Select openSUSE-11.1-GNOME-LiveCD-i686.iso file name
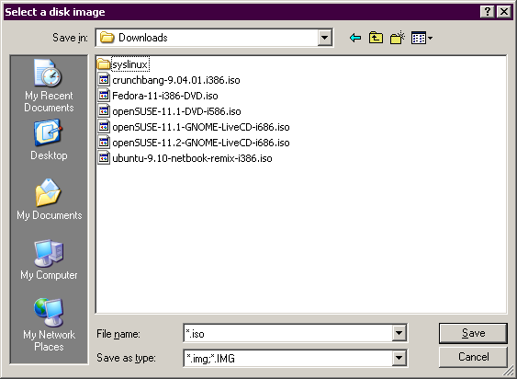Viewport: 517px width, 379px height. click(201, 127)
